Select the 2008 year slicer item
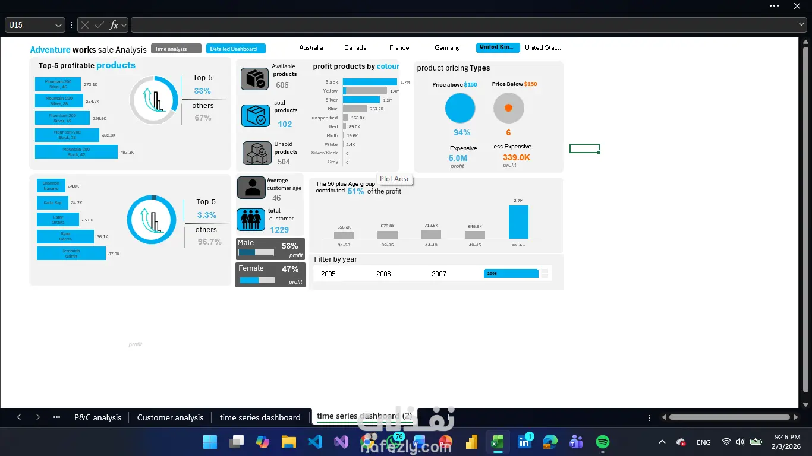This screenshot has height=456, width=812. pos(511,274)
